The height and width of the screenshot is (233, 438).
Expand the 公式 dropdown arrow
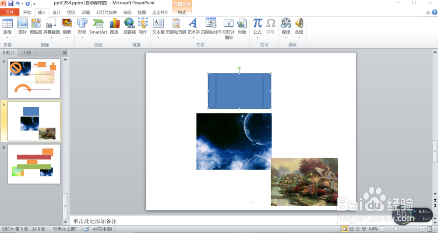tap(257, 37)
